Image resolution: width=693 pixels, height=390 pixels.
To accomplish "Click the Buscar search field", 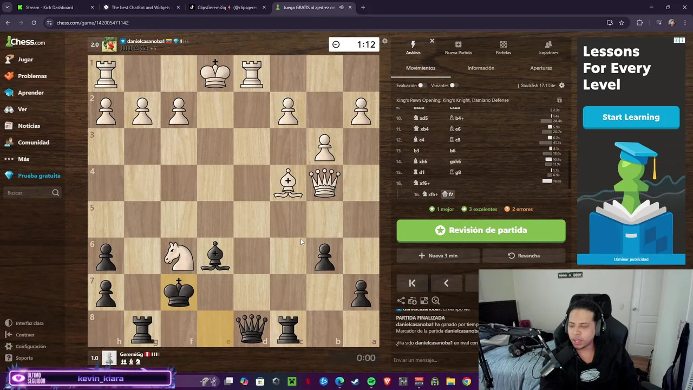I will 32,193.
